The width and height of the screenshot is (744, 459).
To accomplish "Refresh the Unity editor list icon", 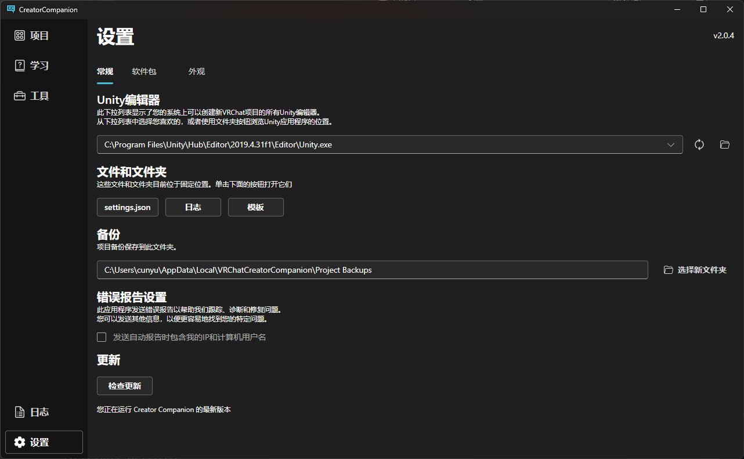I will click(x=699, y=144).
